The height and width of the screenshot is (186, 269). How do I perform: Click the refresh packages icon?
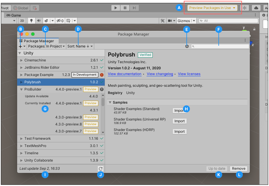click(x=101, y=169)
